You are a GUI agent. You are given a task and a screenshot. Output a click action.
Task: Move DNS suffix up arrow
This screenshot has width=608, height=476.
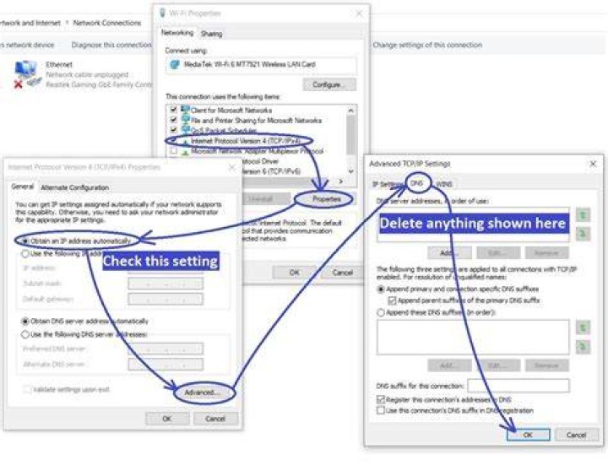pos(583,327)
